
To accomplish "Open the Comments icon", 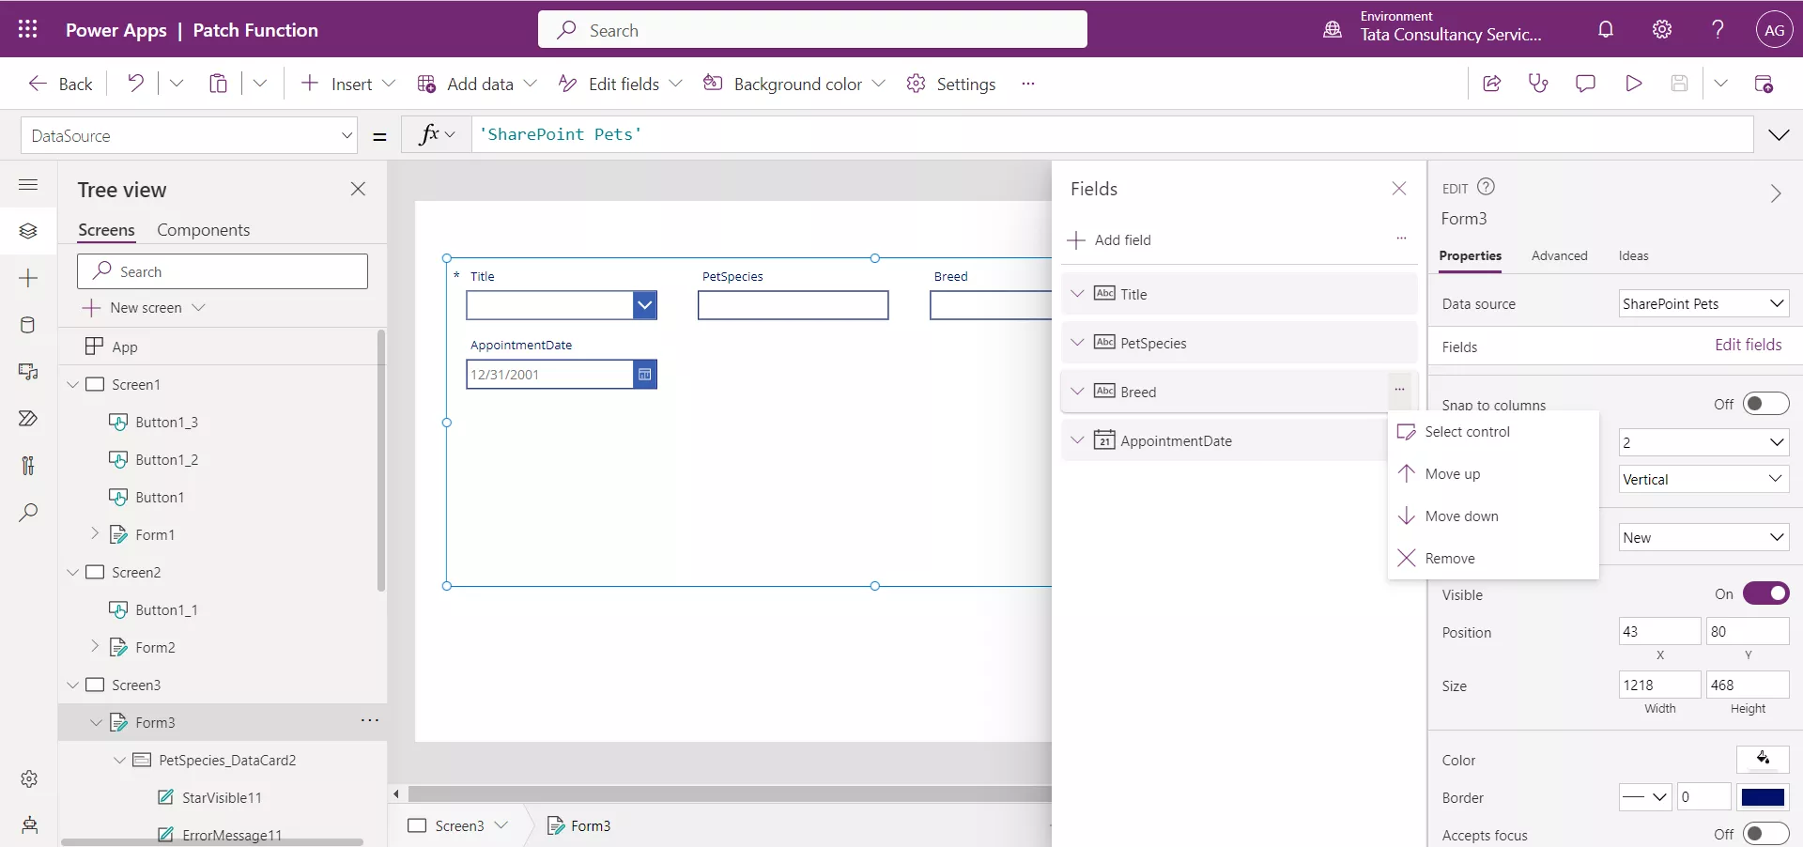I will pos(1585,84).
